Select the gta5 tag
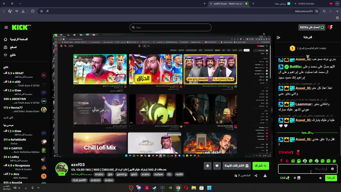This screenshot has height=192, width=341. [x=134, y=174]
